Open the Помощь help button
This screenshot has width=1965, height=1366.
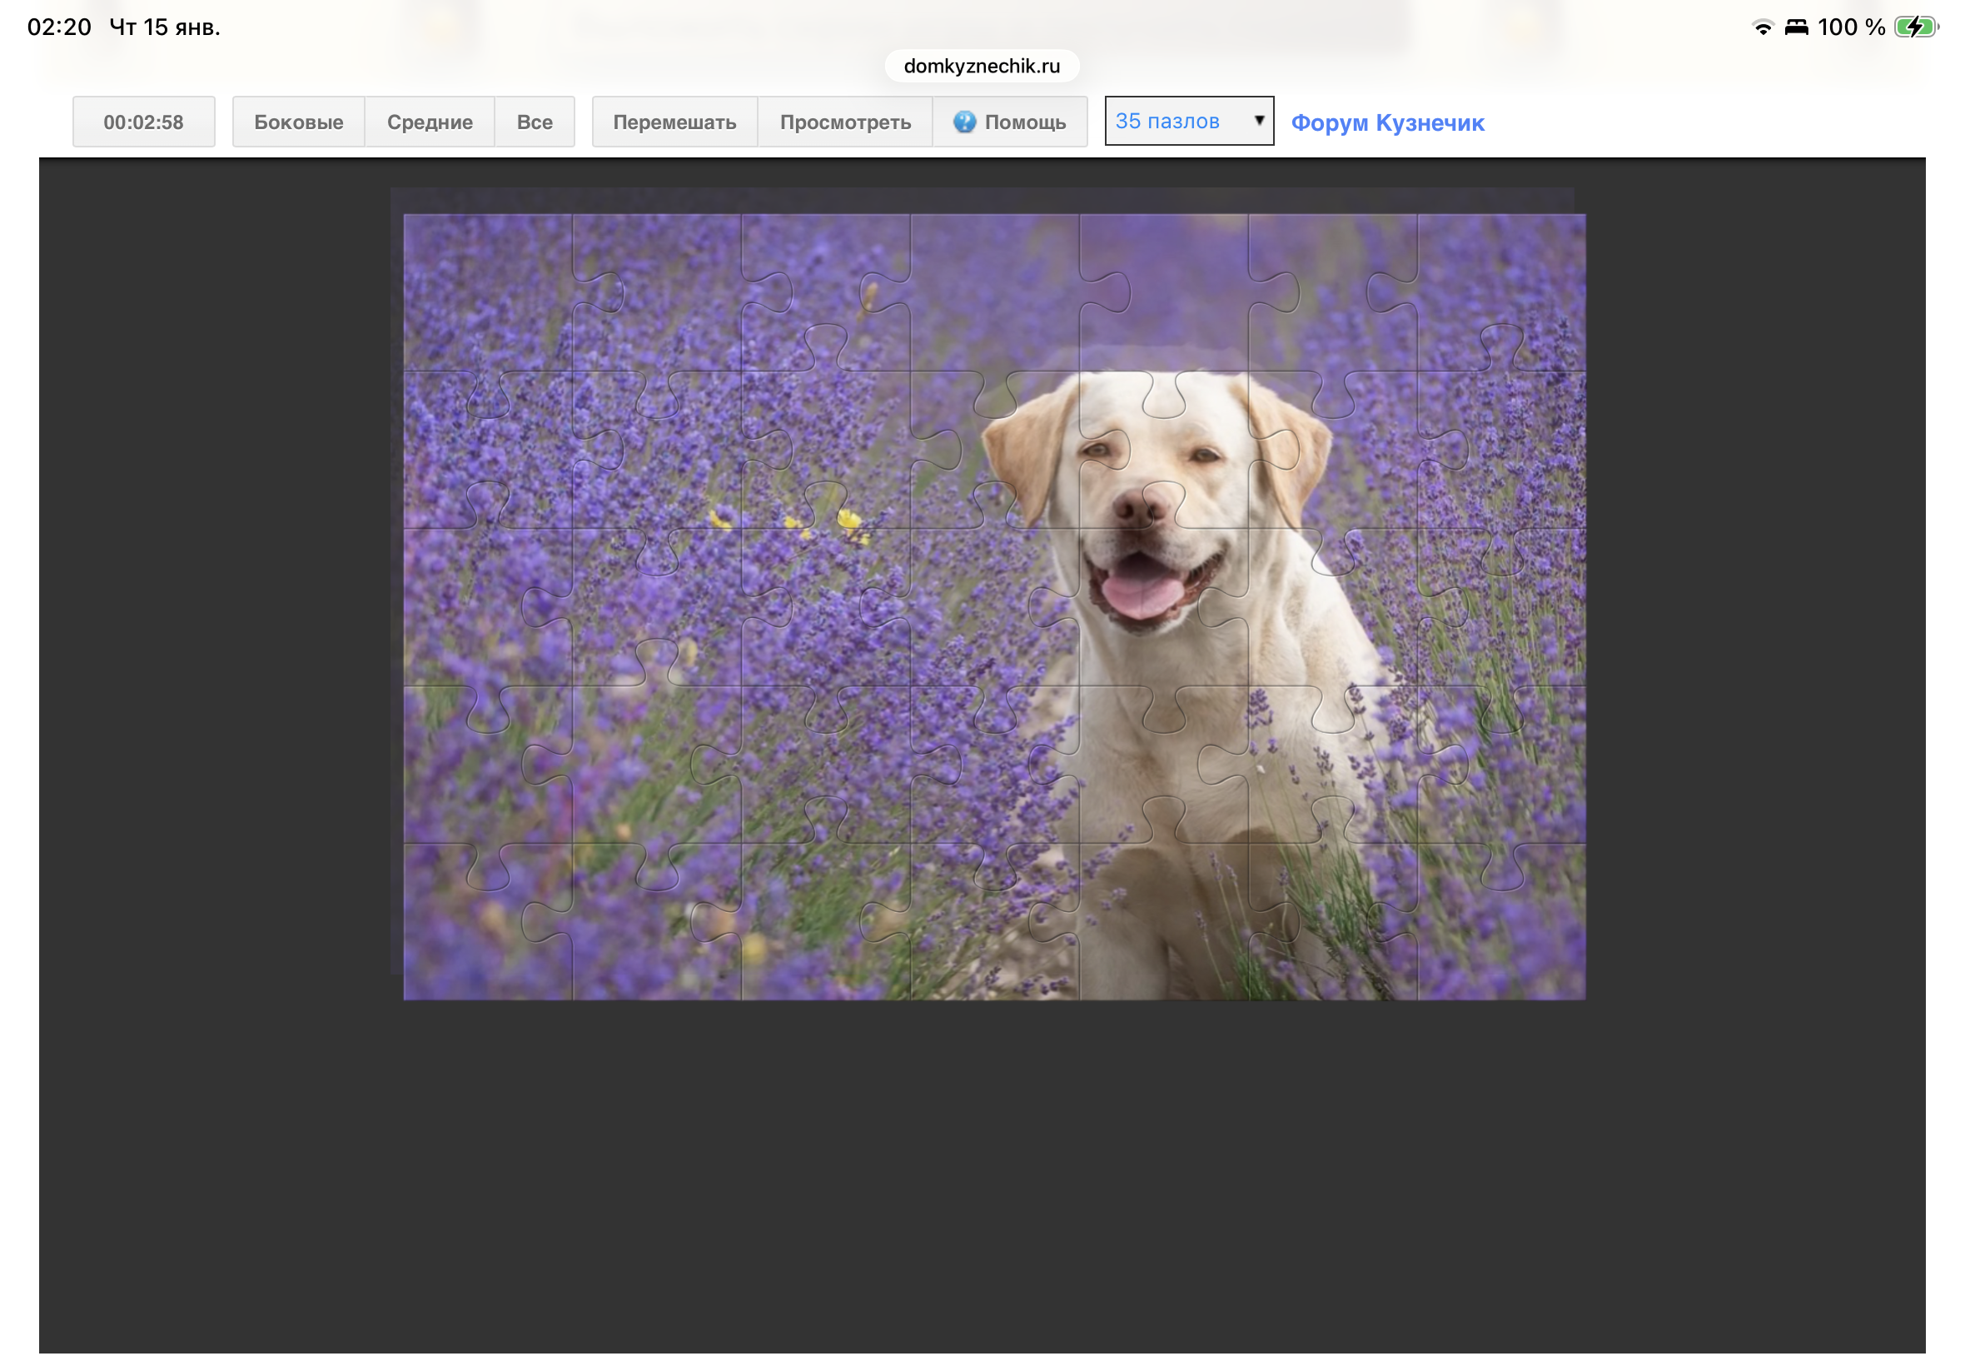pos(1023,122)
